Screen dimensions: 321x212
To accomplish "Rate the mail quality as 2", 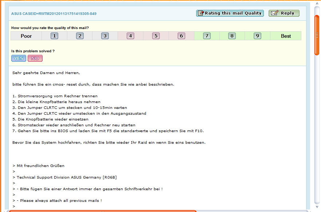I will click(x=80, y=36).
